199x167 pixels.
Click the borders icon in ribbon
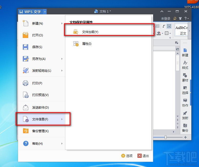click(x=166, y=33)
